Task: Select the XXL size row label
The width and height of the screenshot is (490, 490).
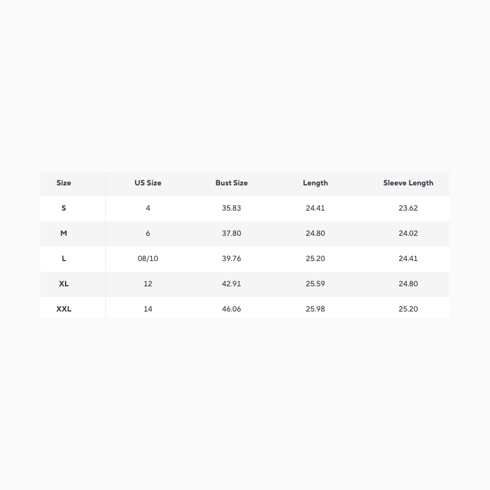Action: pos(64,309)
